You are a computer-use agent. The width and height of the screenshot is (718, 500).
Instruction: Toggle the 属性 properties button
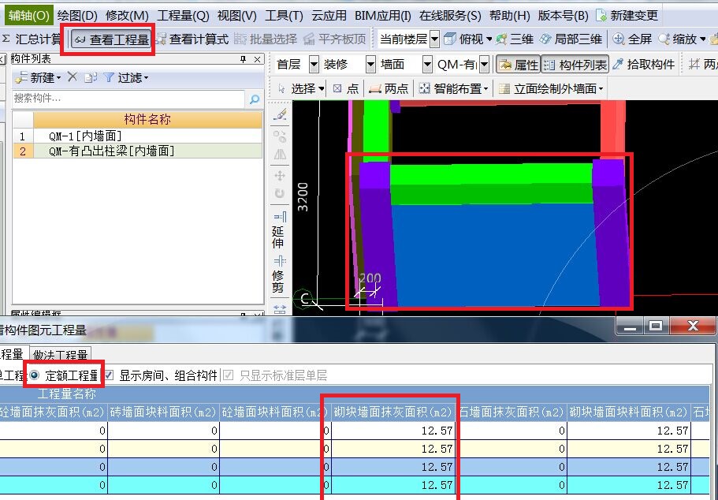(x=518, y=65)
